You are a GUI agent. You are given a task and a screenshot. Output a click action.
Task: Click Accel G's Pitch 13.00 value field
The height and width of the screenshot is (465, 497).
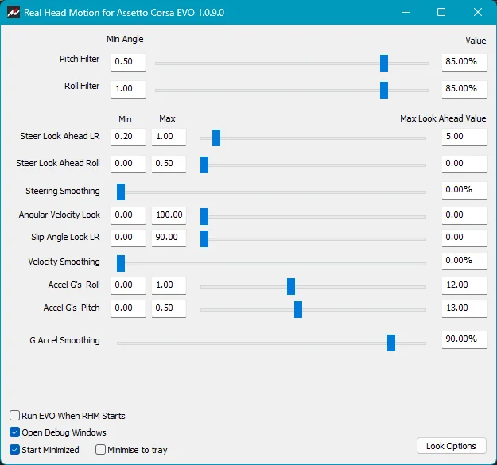[464, 308]
